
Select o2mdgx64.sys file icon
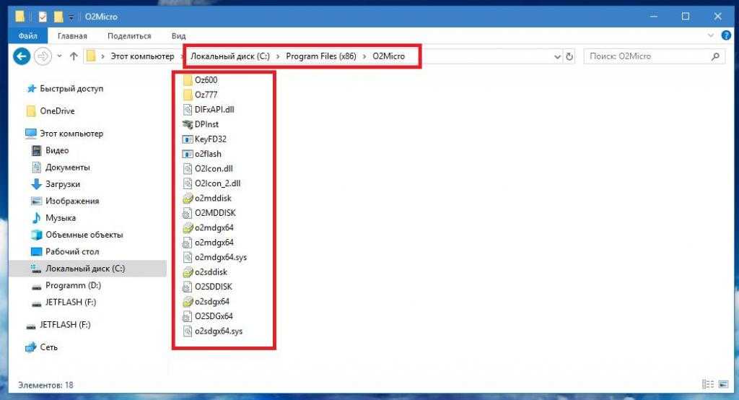tap(188, 257)
